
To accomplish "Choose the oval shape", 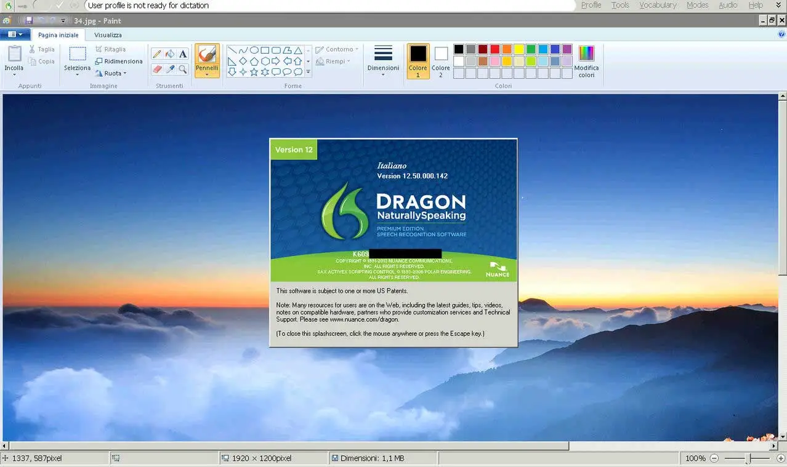I will 254,50.
